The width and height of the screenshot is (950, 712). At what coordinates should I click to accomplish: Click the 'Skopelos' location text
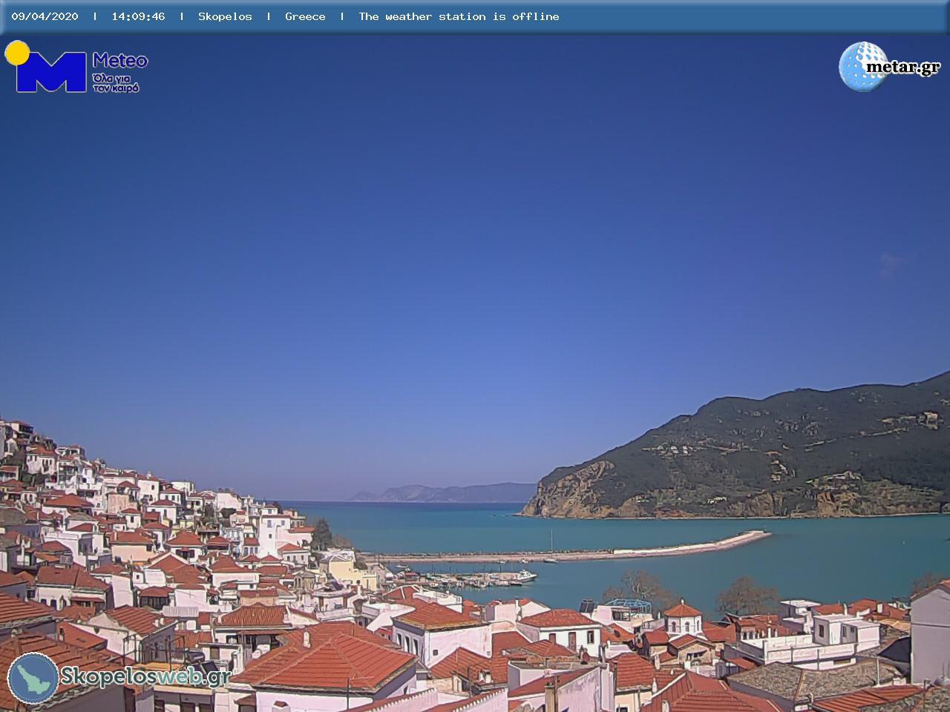click(225, 16)
